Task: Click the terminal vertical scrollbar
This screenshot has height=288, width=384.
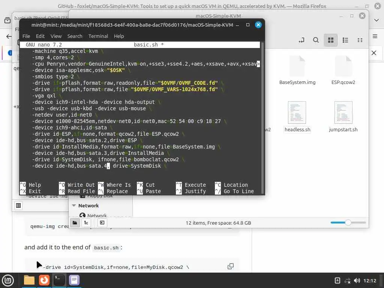Action: 262,117
